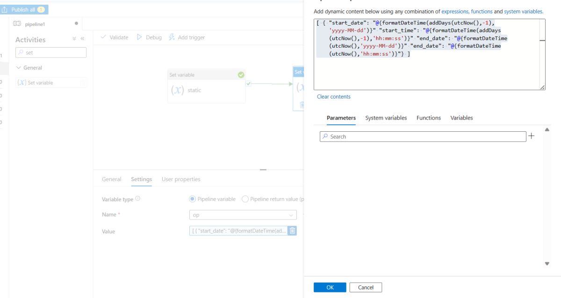Click the Publish all upload icon

[x=4, y=10]
